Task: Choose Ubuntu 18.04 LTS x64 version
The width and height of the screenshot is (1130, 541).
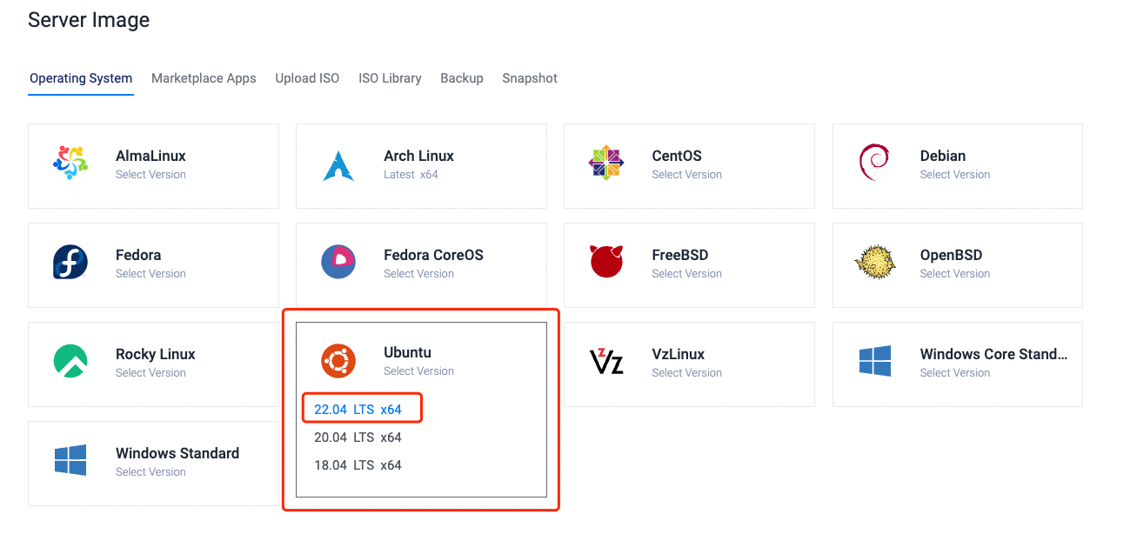Action: (x=360, y=464)
